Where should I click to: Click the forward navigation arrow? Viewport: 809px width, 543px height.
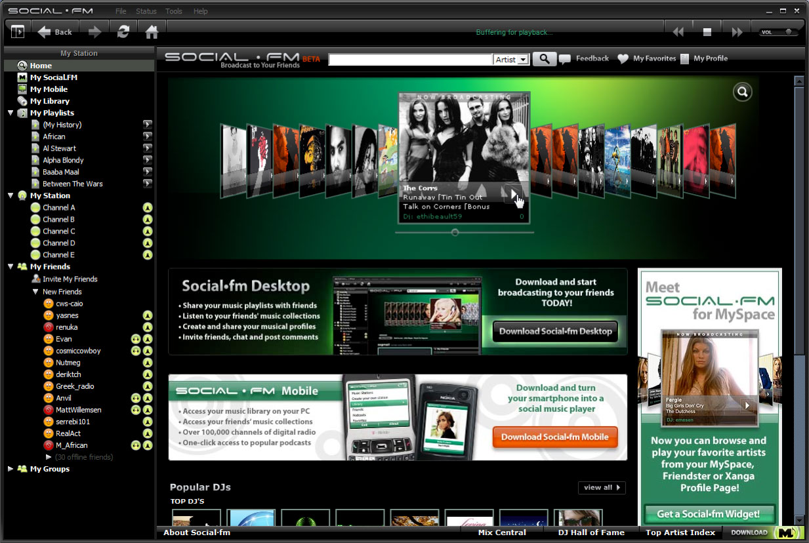click(x=95, y=31)
